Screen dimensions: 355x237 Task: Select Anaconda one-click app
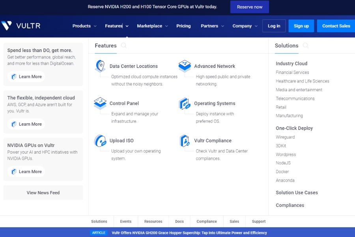tap(285, 180)
